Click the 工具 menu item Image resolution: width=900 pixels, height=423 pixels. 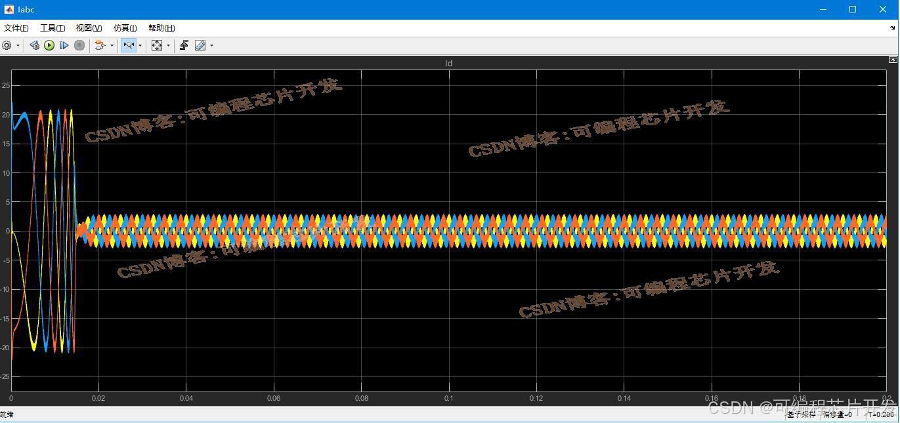click(52, 28)
